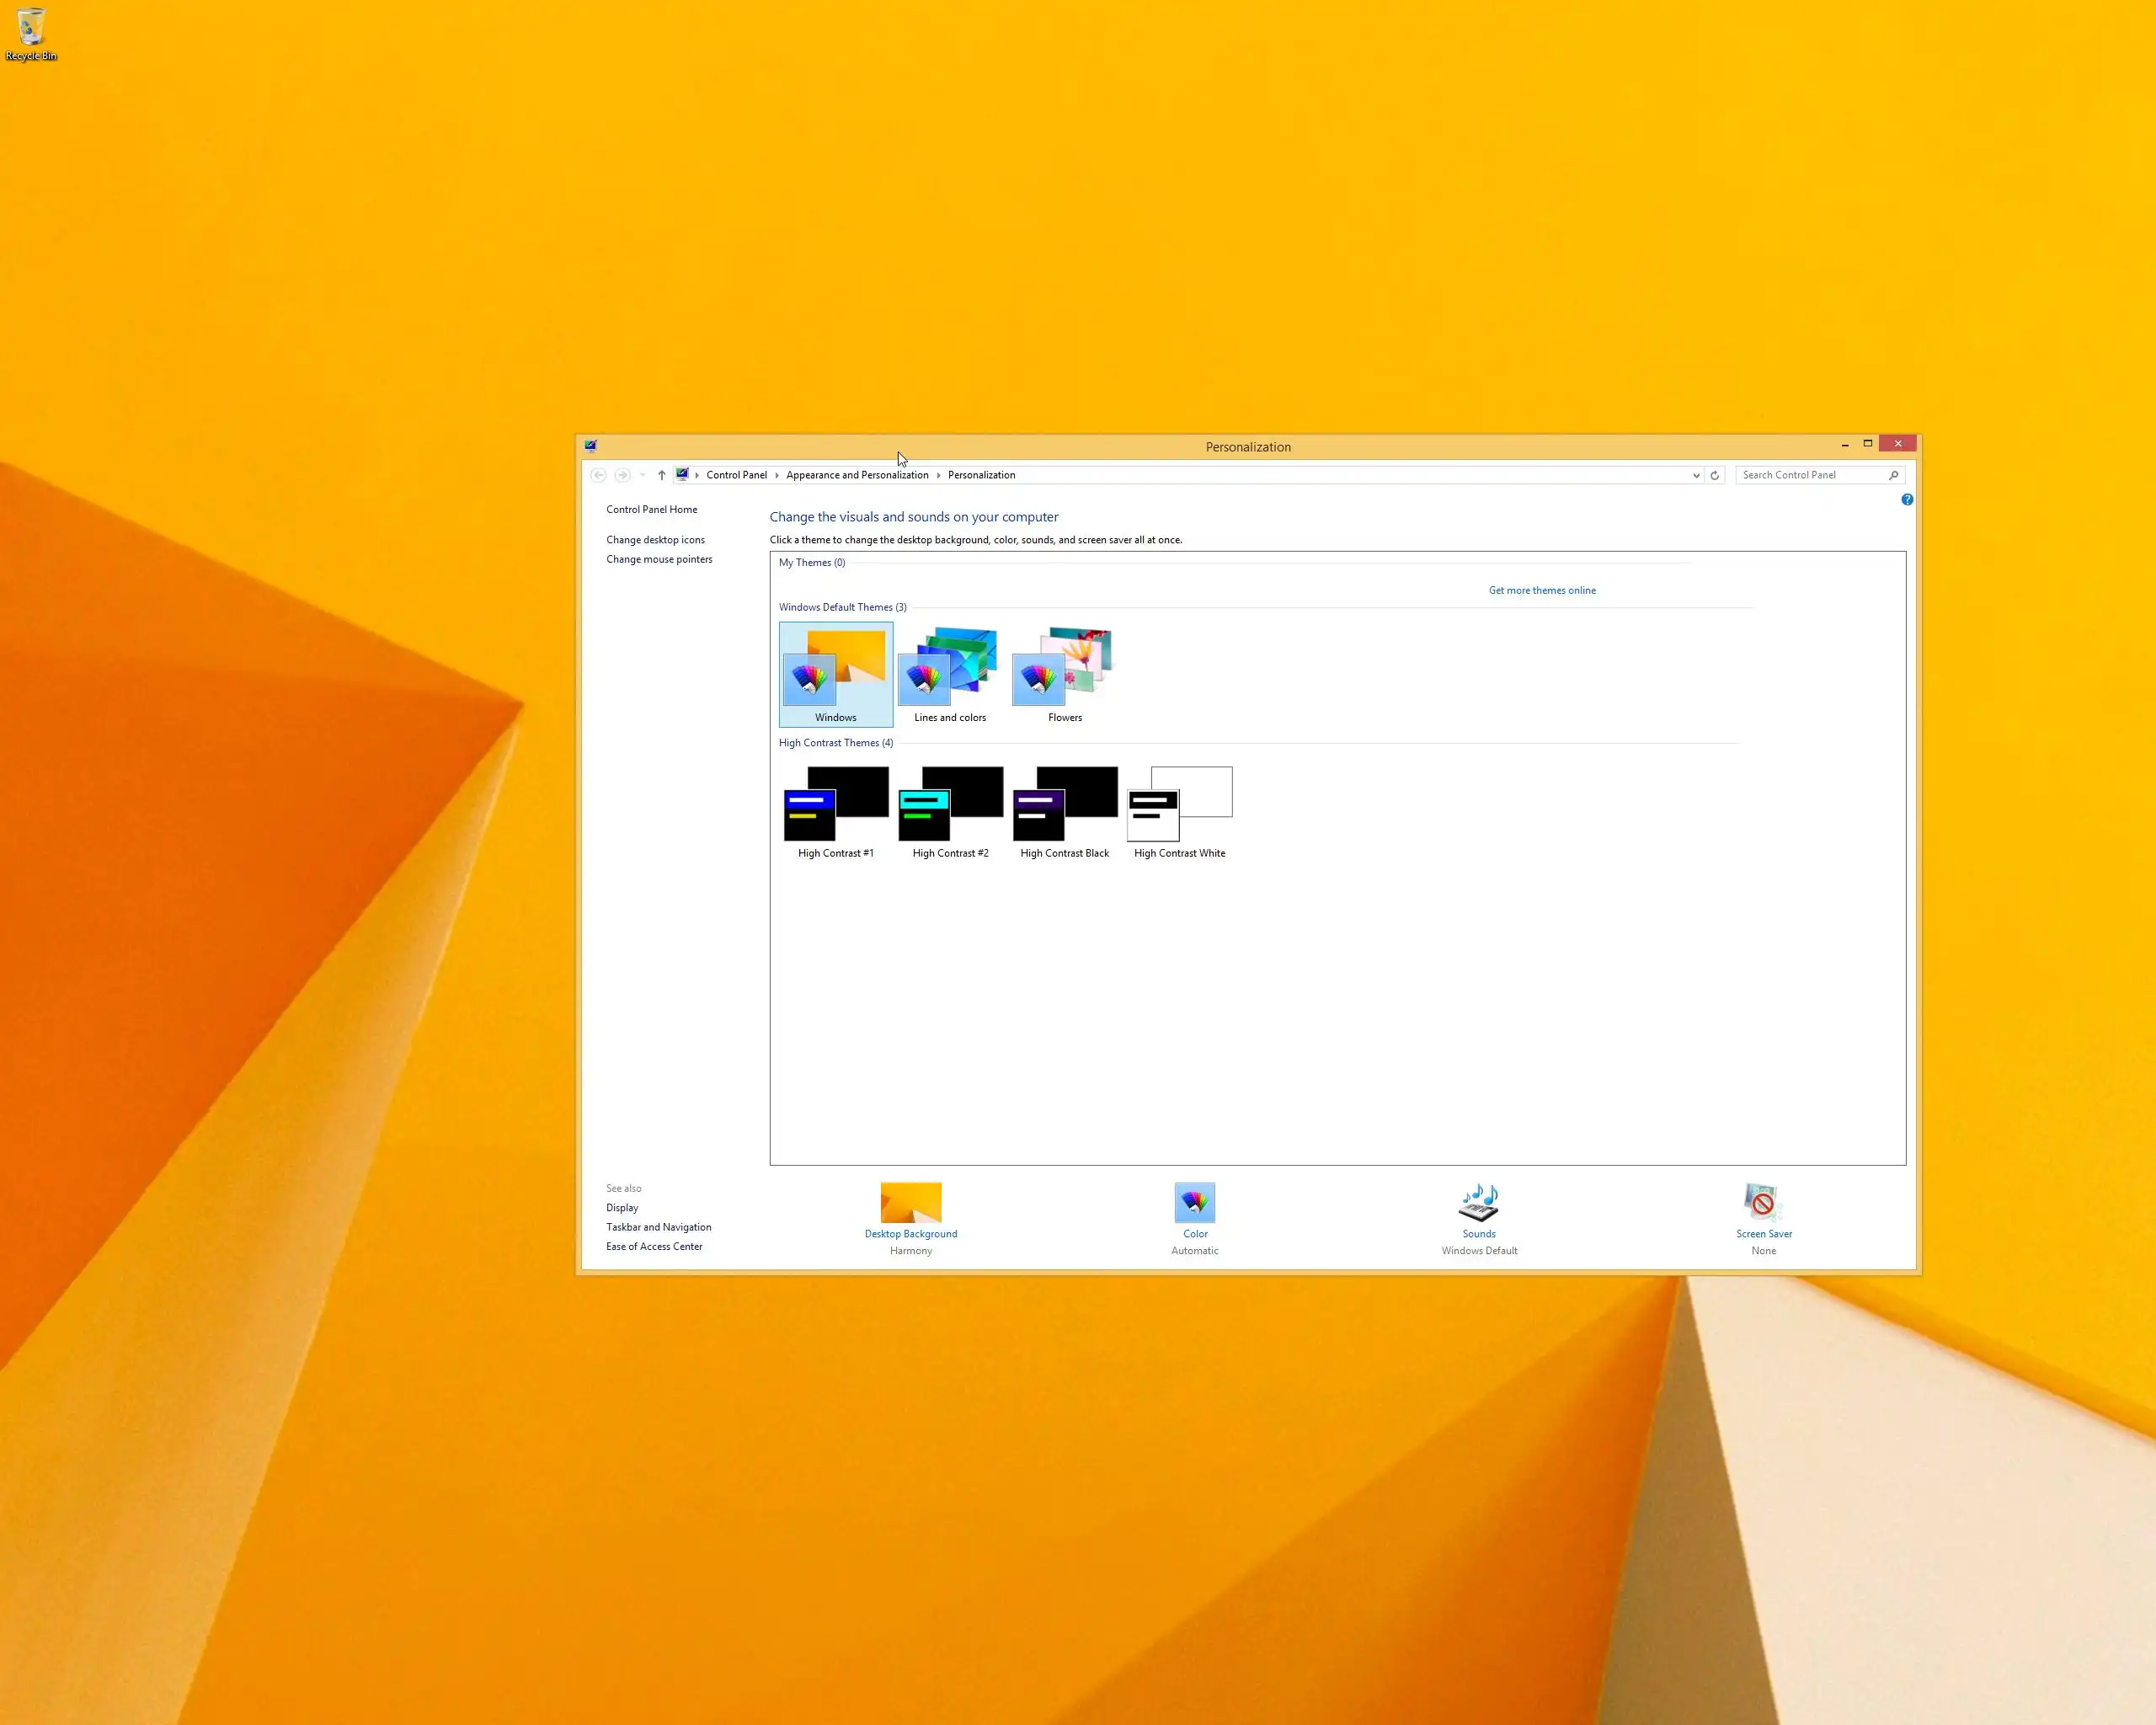
Task: Open Desktop Background settings icon
Action: (910, 1202)
